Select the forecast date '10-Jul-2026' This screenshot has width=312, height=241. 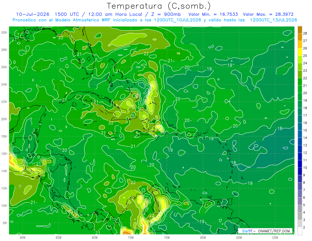32,14
